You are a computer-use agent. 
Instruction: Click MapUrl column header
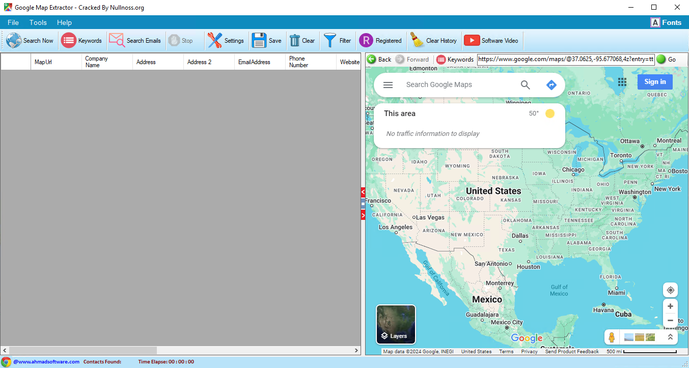(56, 62)
